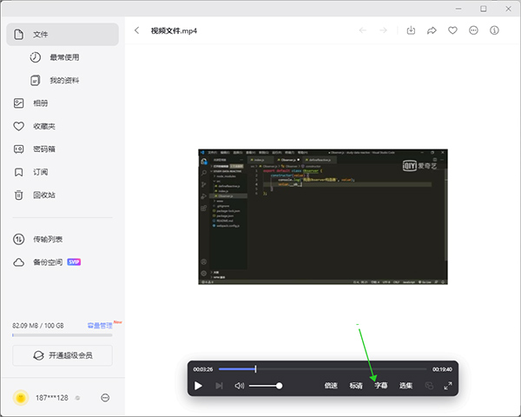Open the 标清 video quality menu
The width and height of the screenshot is (521, 417).
(356, 386)
